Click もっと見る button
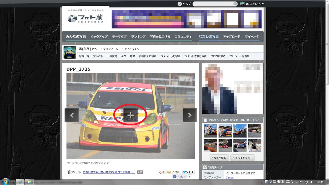Image resolution: width=329 pixels, height=185 pixels. pyautogui.click(x=219, y=158)
